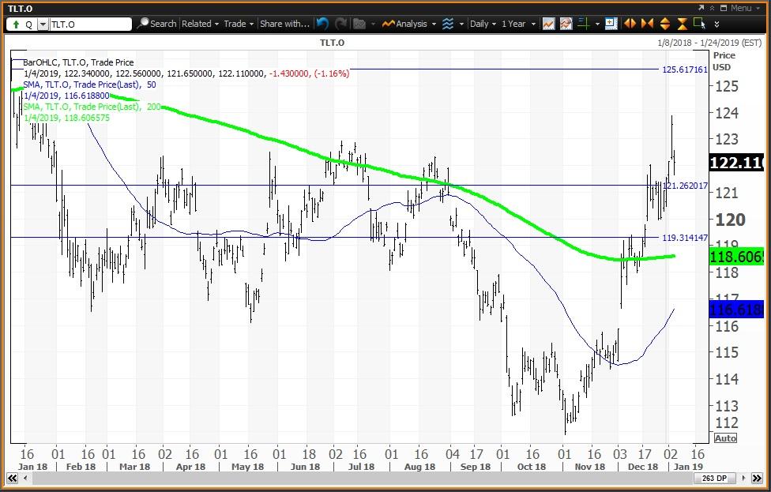This screenshot has width=771, height=492.
Task: Open the Daily interval dropdown
Action: pyautogui.click(x=483, y=24)
